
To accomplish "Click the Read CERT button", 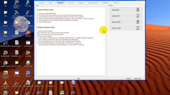I will (x=126, y=22).
